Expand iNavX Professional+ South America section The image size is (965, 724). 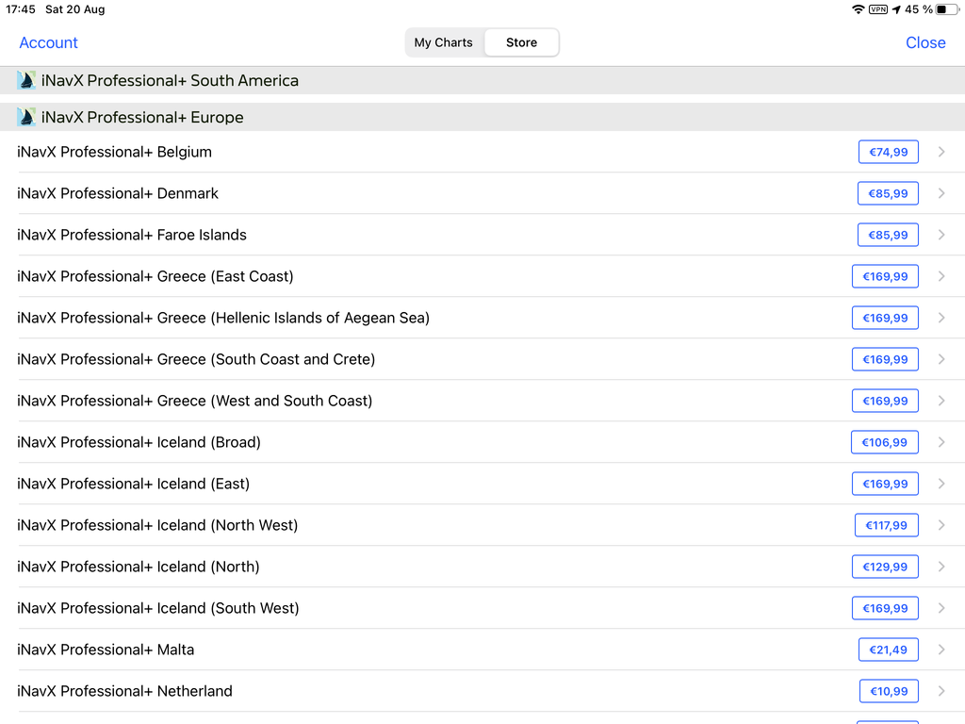point(482,81)
